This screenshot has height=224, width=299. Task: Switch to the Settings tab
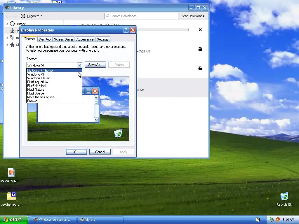[102, 39]
